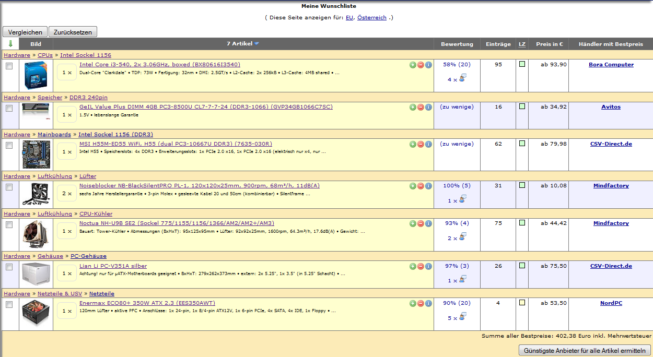Open the 'Intel Sockel 1156' CPU category link
The height and width of the screenshot is (357, 653).
(x=86, y=55)
